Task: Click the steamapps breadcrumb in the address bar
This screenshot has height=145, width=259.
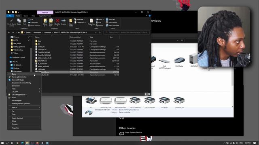Action: (x=37, y=33)
